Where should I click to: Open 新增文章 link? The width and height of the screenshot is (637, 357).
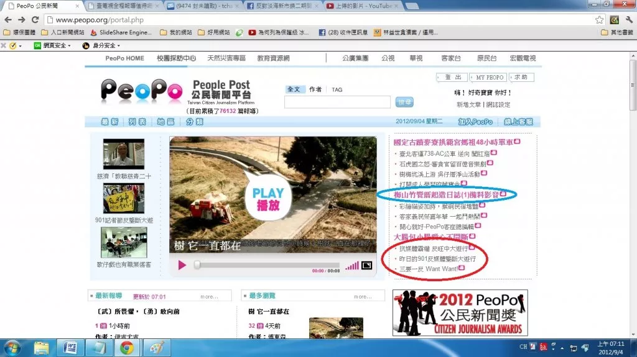click(468, 105)
